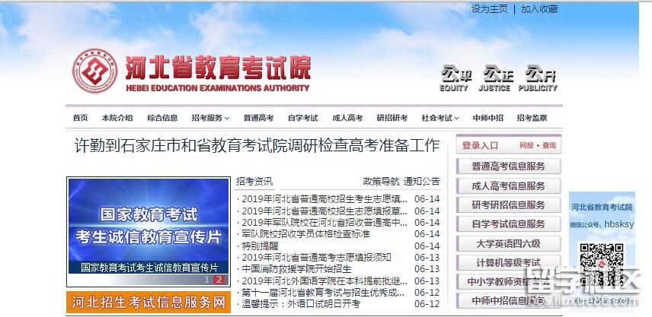Screen dimensions: 652x317
Task: Switch to the 通知公告 tab
Action: [x=421, y=181]
